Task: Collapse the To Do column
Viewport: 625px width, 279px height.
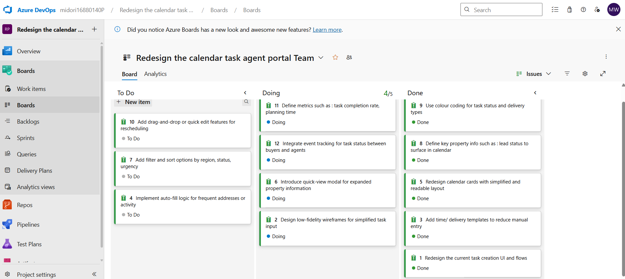Action: click(x=245, y=93)
